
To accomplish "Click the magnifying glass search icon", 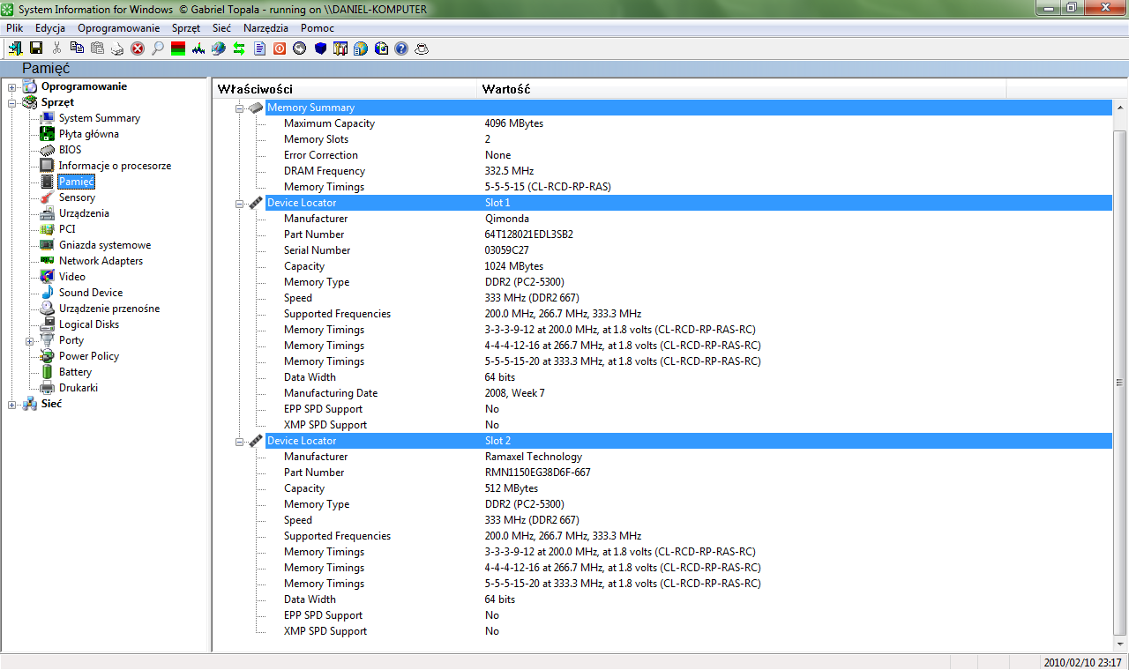I will tap(158, 48).
